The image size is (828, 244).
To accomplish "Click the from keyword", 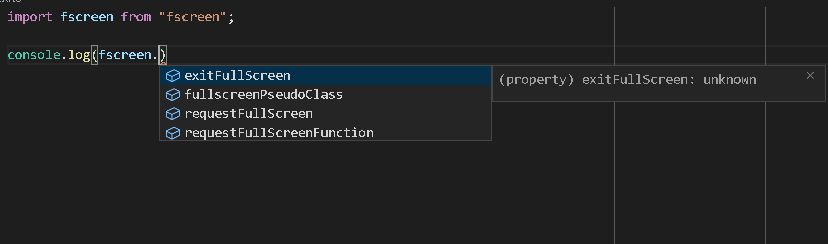I will point(136,17).
